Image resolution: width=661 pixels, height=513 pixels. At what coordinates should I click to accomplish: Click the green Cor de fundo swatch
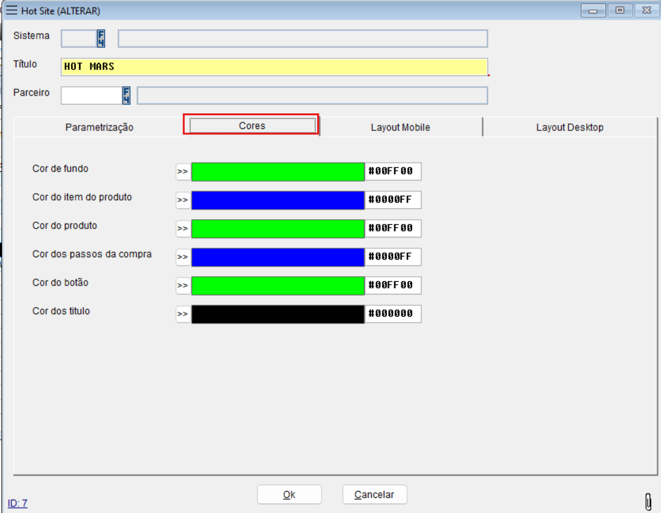(x=277, y=172)
